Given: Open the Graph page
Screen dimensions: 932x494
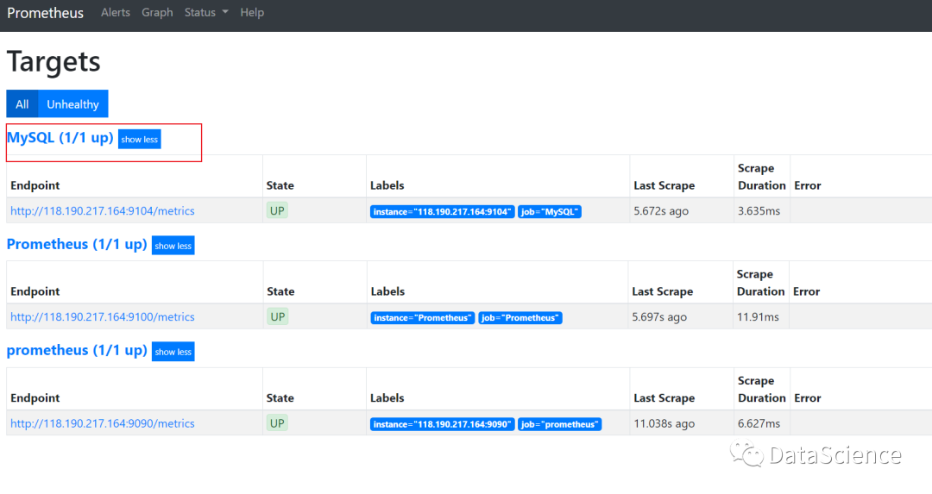Looking at the screenshot, I should click(x=157, y=13).
